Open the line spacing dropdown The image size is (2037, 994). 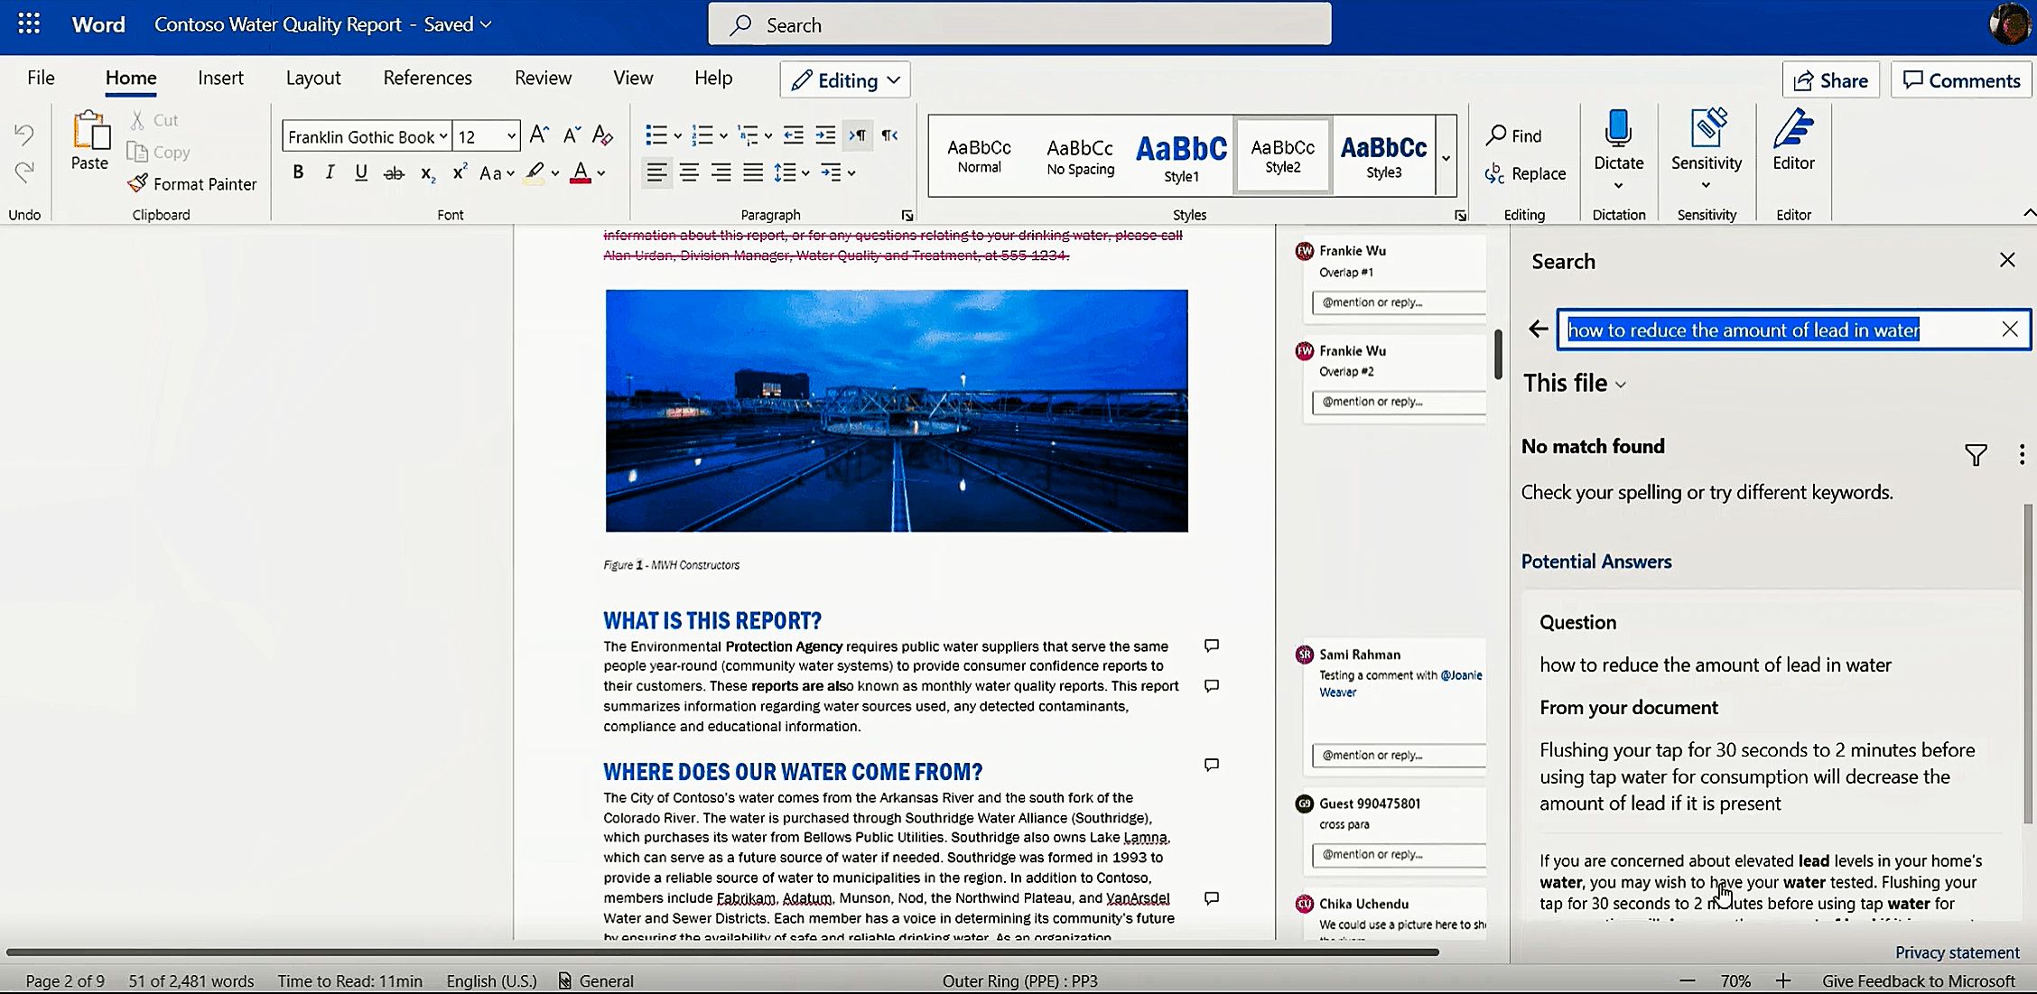click(x=792, y=172)
